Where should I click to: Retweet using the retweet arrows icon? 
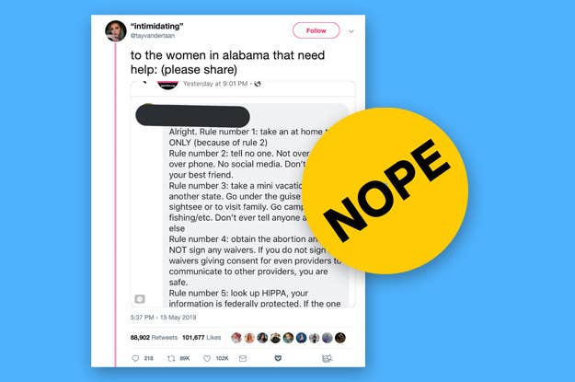[171, 358]
